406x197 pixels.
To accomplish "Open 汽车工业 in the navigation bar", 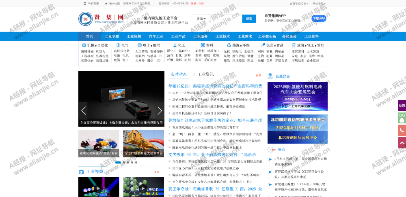I will point(156,36).
